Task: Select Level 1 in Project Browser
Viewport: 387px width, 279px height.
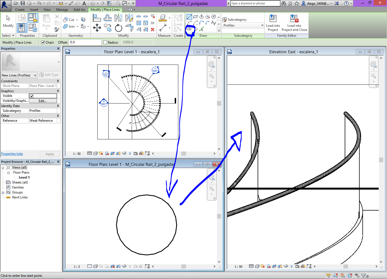Action: point(24,177)
